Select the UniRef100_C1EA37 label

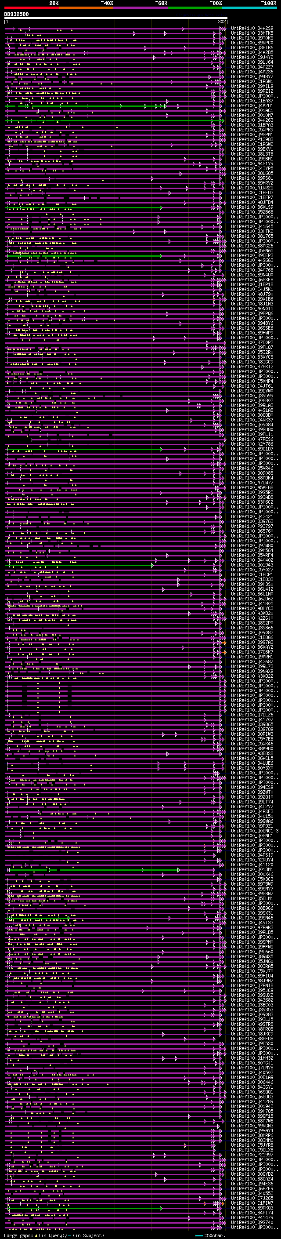point(252,101)
